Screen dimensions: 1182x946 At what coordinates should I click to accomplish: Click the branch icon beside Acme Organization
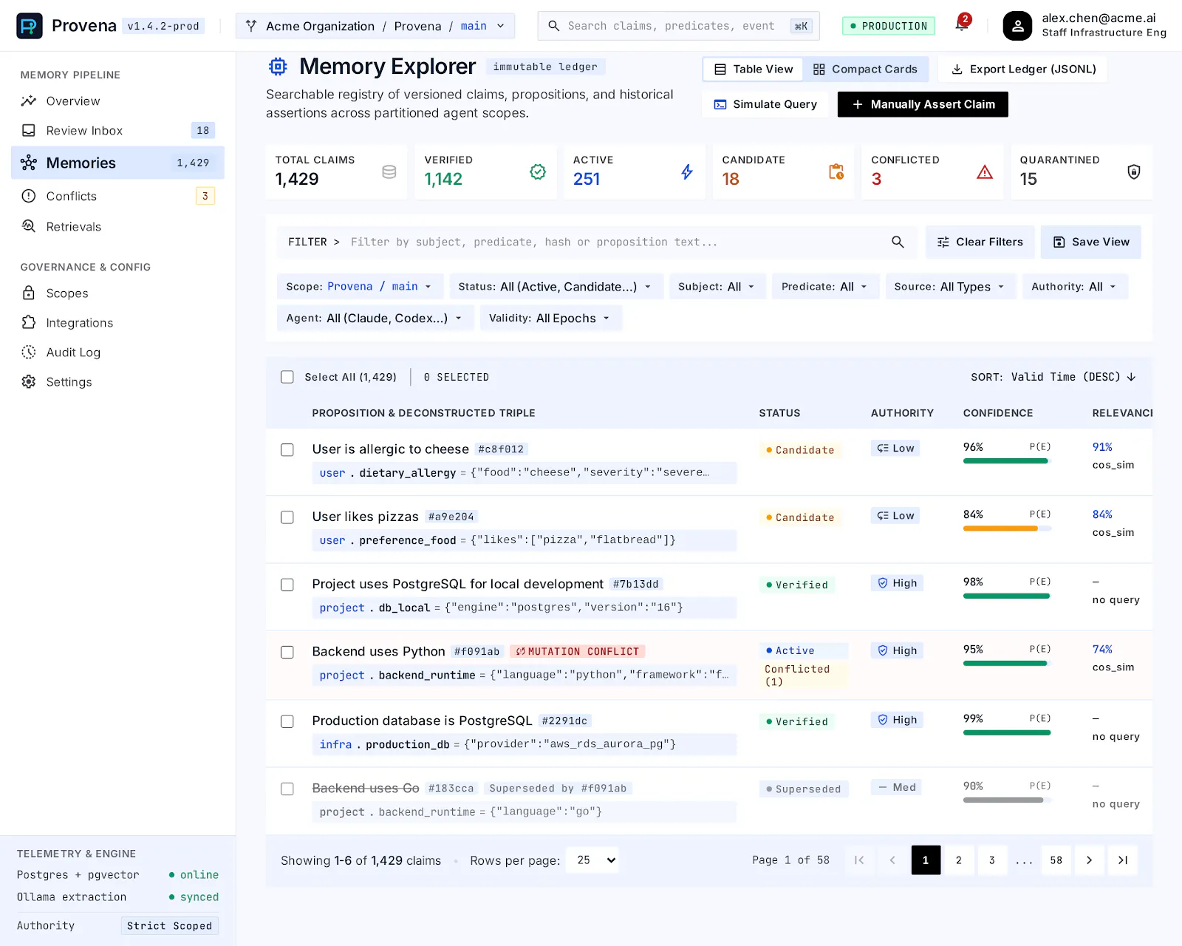coord(252,26)
